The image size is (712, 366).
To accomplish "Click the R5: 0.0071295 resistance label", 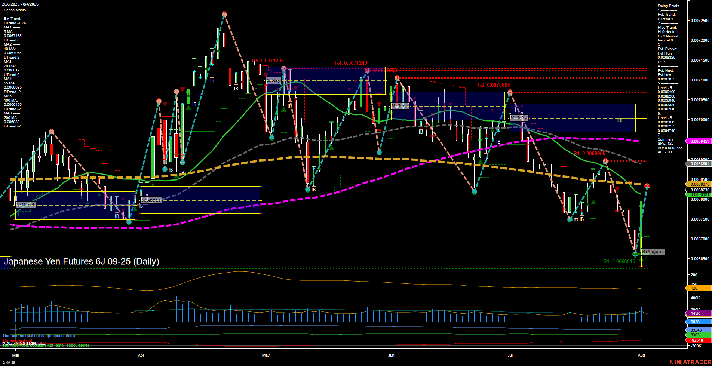I will click(x=268, y=61).
